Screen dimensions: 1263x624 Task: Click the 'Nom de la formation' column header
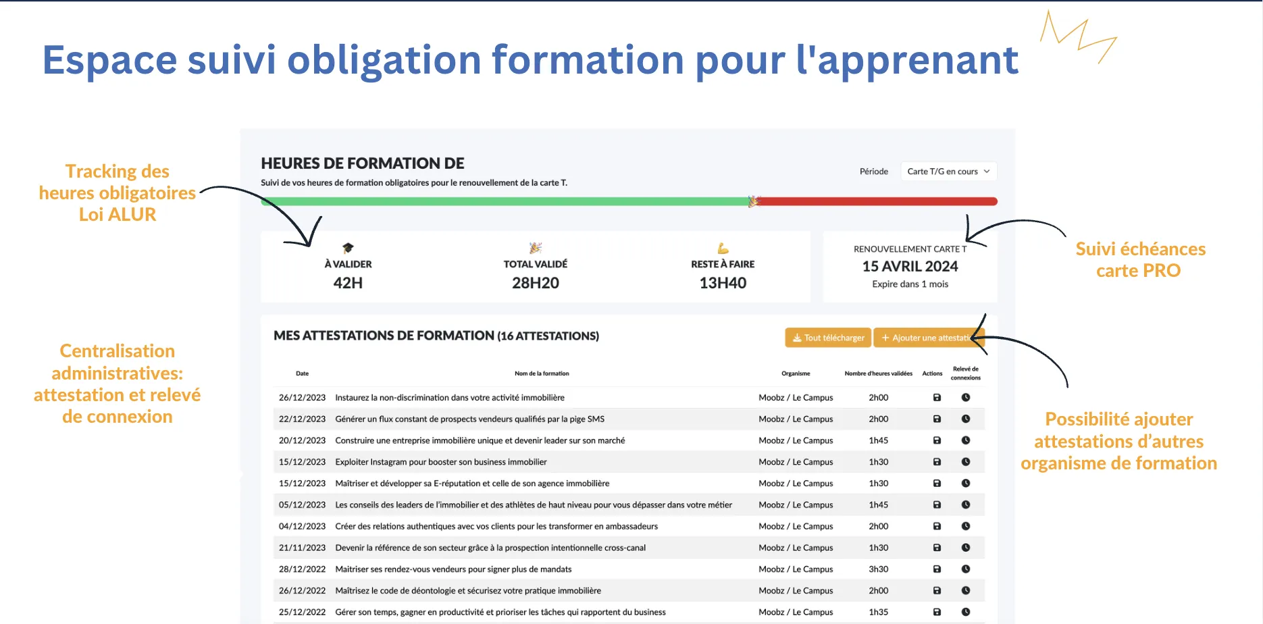tap(542, 373)
